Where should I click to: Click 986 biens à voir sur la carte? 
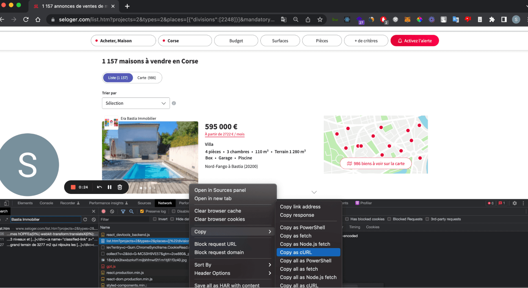(376, 164)
